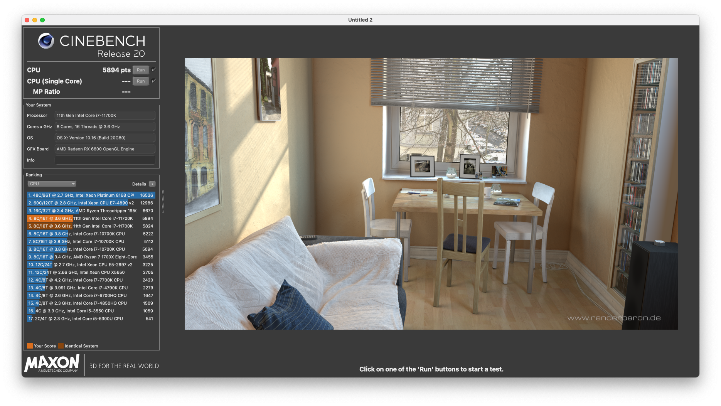Click the Info text field

pyautogui.click(x=105, y=160)
